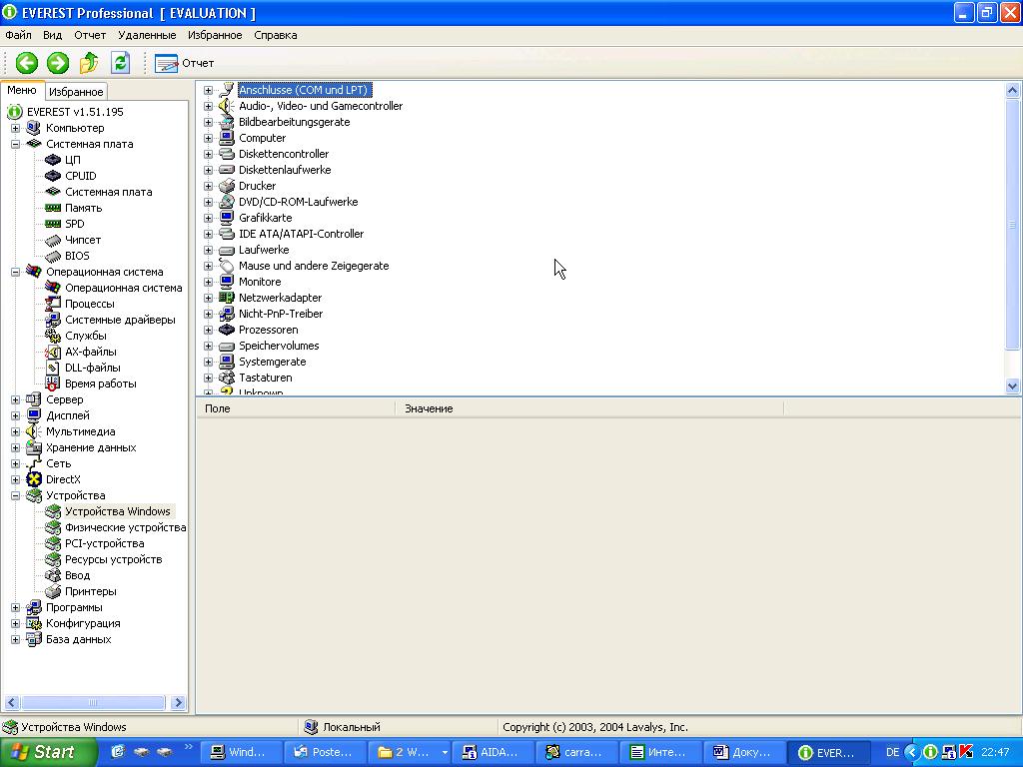Switch to the AIDA taskbar button
Image resolution: width=1023 pixels, height=767 pixels.
[492, 752]
